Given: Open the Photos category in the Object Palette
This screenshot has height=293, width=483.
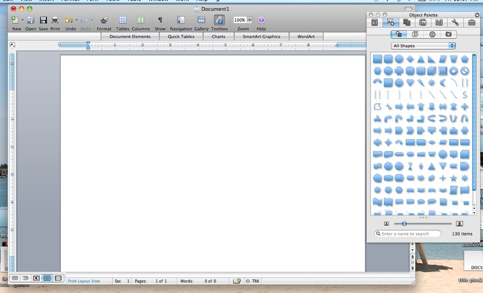Looking at the screenshot, I should point(448,34).
